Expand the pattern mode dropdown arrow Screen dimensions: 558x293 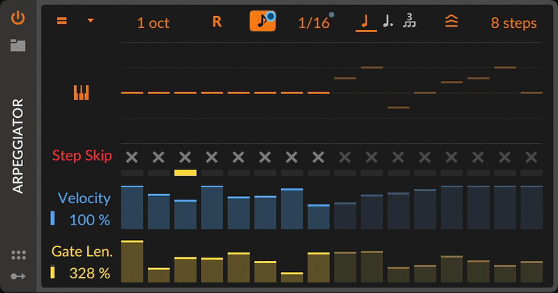point(91,21)
